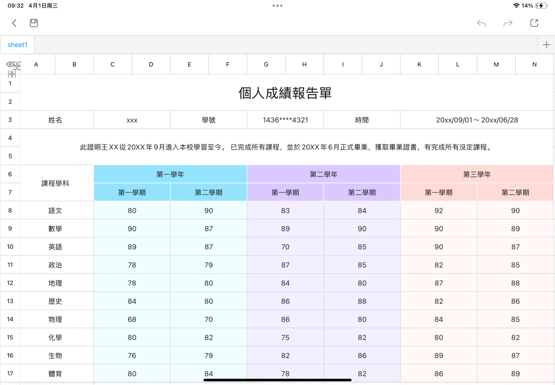Redo the last undone edit
Image resolution: width=555 pixels, height=385 pixels.
pos(508,23)
